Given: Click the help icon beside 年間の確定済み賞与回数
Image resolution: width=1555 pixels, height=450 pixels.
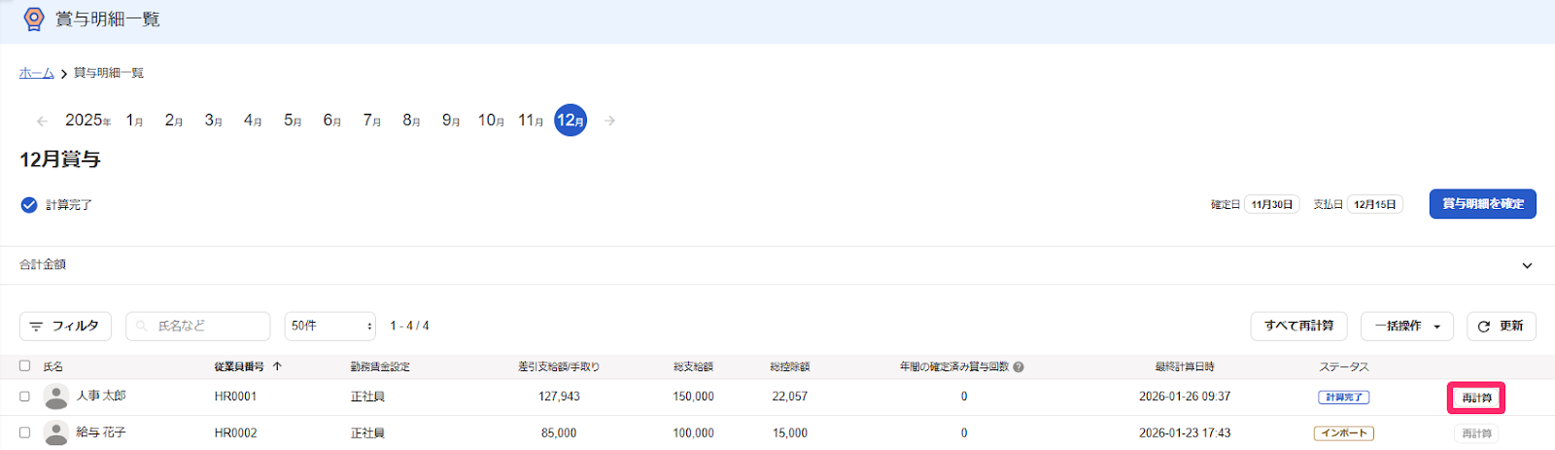Looking at the screenshot, I should point(1019,367).
